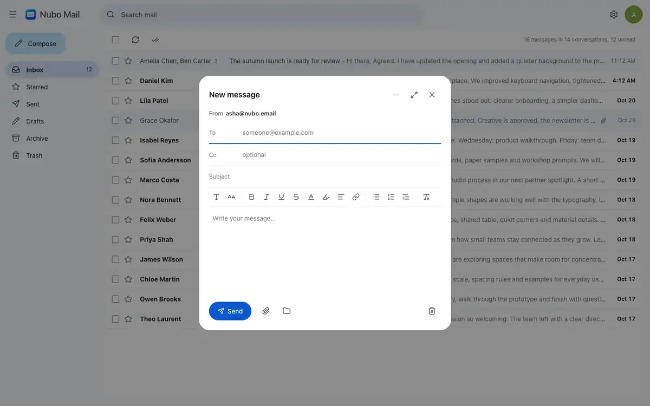
Task: Open the Drafts folder
Action: 52,121
